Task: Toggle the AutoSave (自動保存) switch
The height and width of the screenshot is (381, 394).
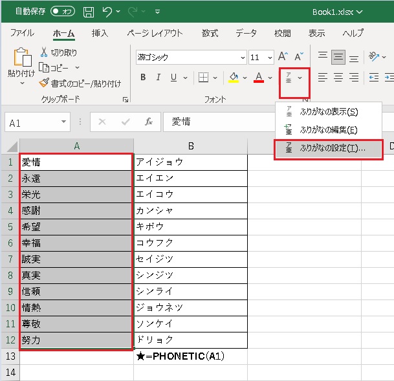Action: 63,12
